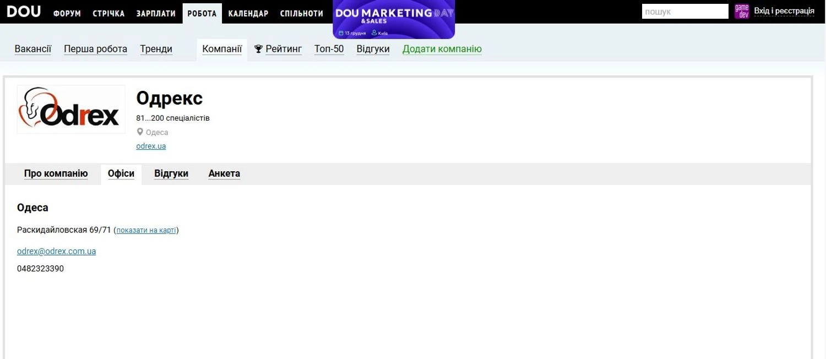Open the Game Dev section icon
The image size is (826, 359).
(741, 11)
